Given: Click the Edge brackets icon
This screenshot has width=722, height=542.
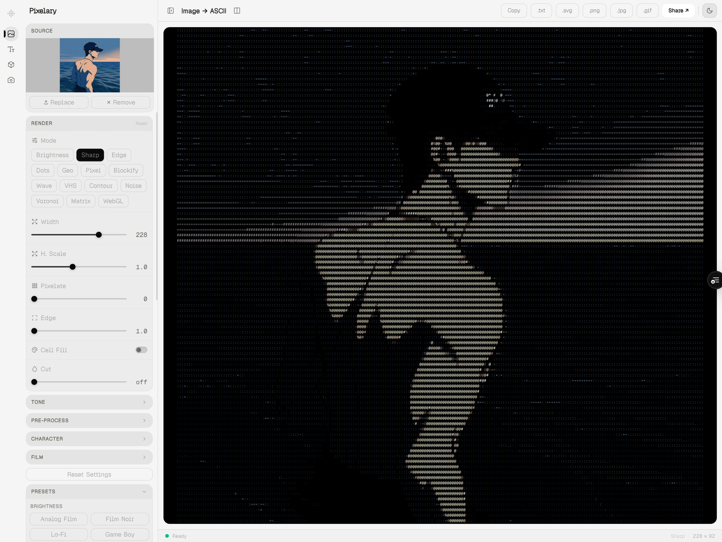Looking at the screenshot, I should coord(35,318).
